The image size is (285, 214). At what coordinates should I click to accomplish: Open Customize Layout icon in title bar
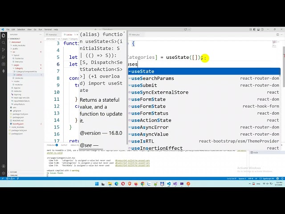coord(251,29)
